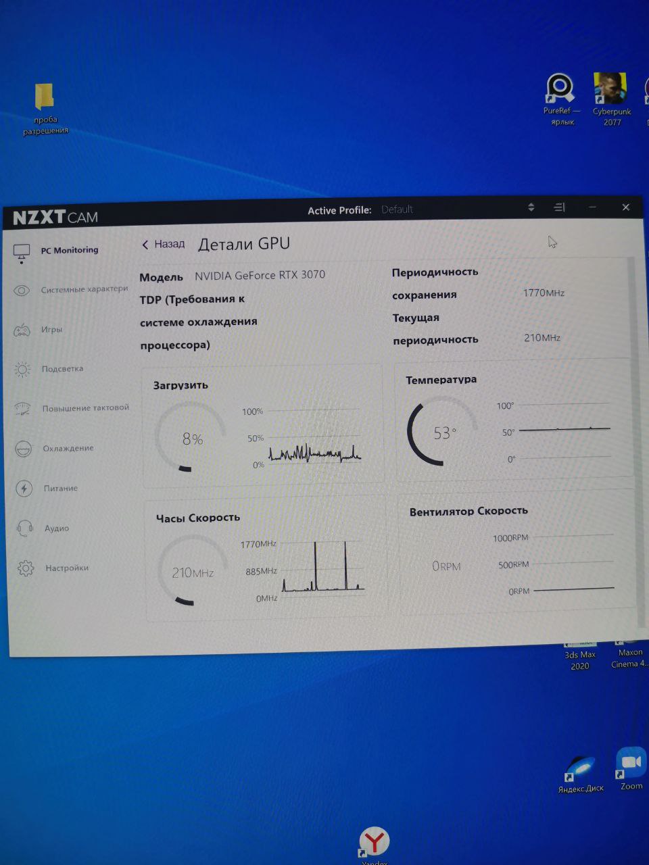This screenshot has height=865, width=649.
Task: Open the Яндекс.Диск desktop shortcut
Action: [581, 776]
